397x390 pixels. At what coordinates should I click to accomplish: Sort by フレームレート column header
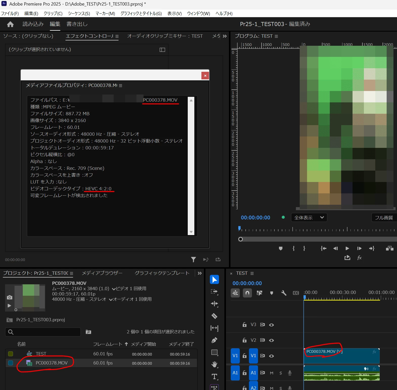(x=108, y=344)
